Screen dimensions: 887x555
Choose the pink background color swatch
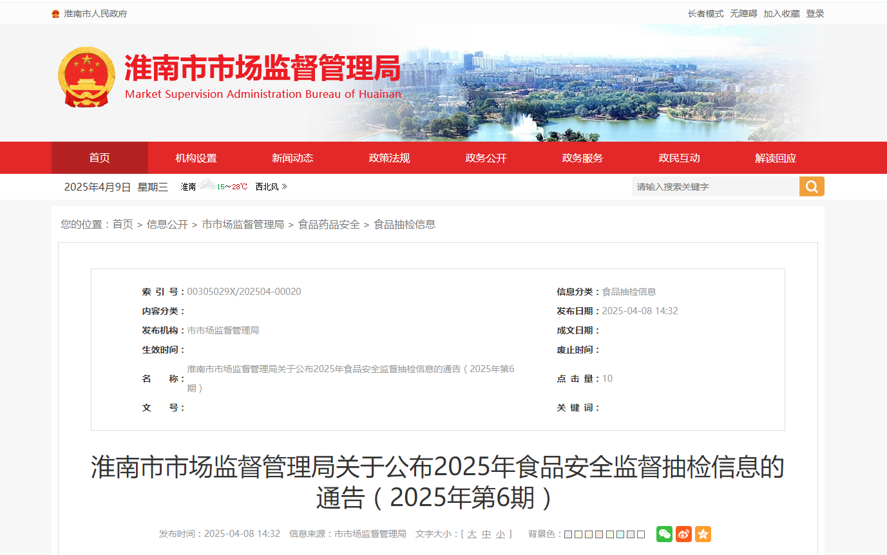[x=599, y=534]
